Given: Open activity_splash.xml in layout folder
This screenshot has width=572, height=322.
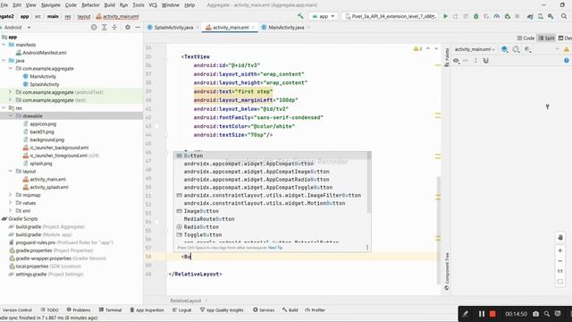Looking at the screenshot, I should point(46,187).
